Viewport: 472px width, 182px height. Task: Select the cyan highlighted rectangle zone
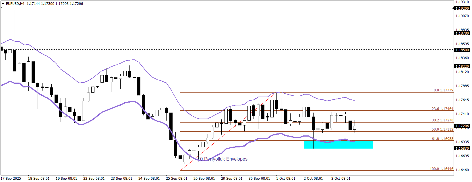click(x=338, y=145)
